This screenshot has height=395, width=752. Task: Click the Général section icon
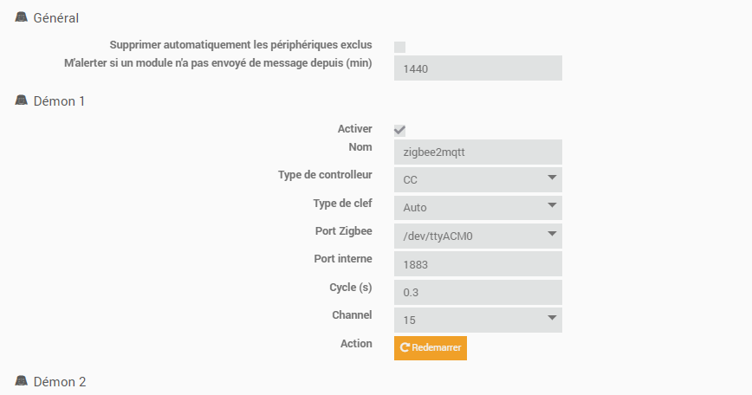point(22,17)
